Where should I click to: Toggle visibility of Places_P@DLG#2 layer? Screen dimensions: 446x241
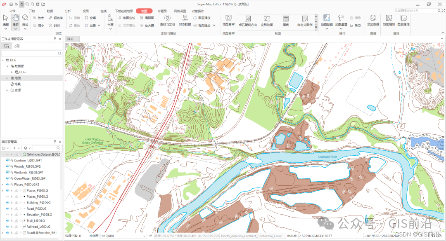(8, 185)
